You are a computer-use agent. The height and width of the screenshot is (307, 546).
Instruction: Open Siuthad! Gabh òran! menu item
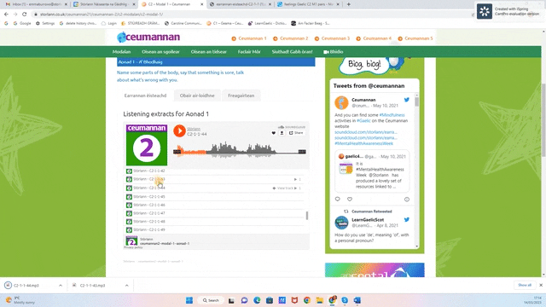coord(292,51)
